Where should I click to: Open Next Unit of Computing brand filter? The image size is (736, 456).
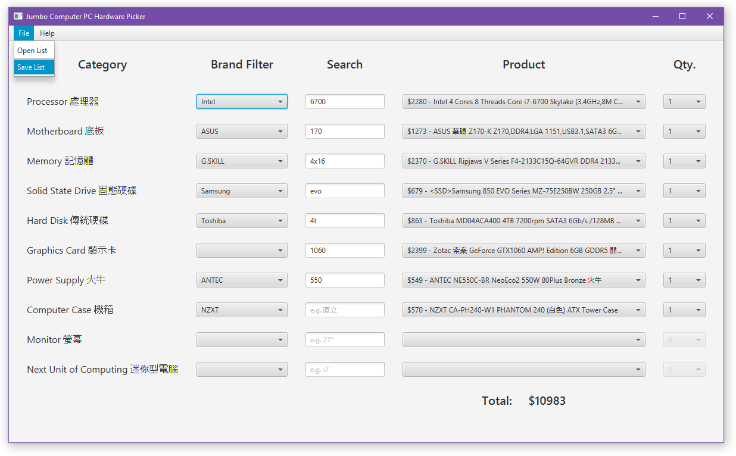[x=242, y=370]
